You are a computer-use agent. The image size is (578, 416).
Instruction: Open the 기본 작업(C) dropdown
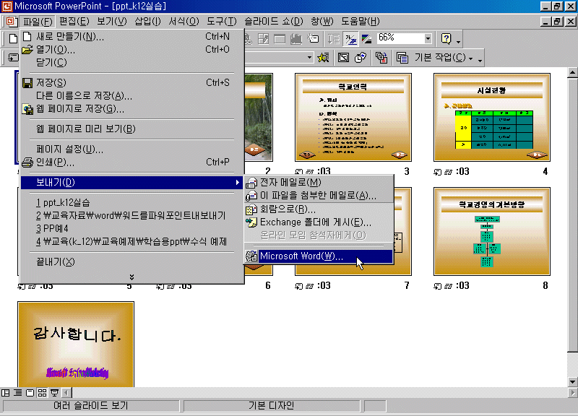444,58
